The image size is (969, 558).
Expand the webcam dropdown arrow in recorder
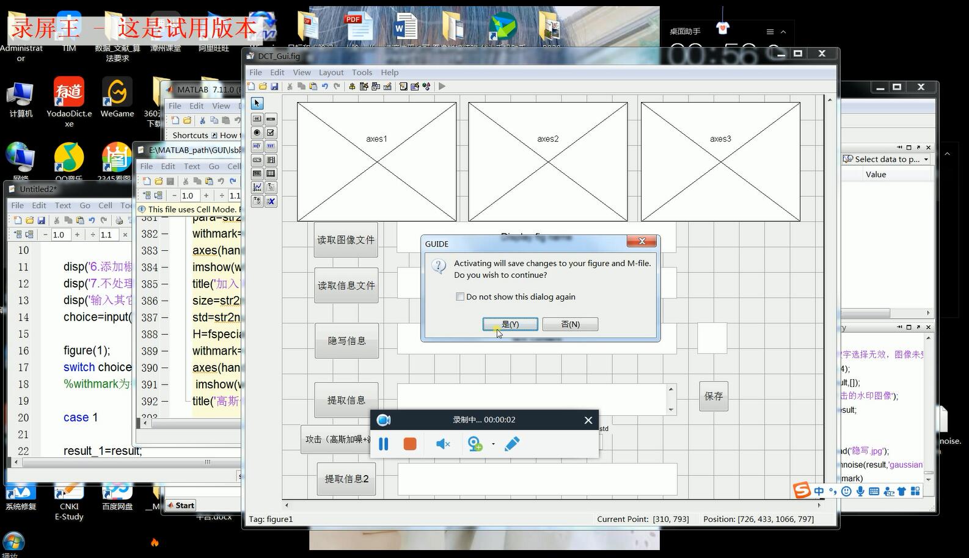tap(493, 444)
